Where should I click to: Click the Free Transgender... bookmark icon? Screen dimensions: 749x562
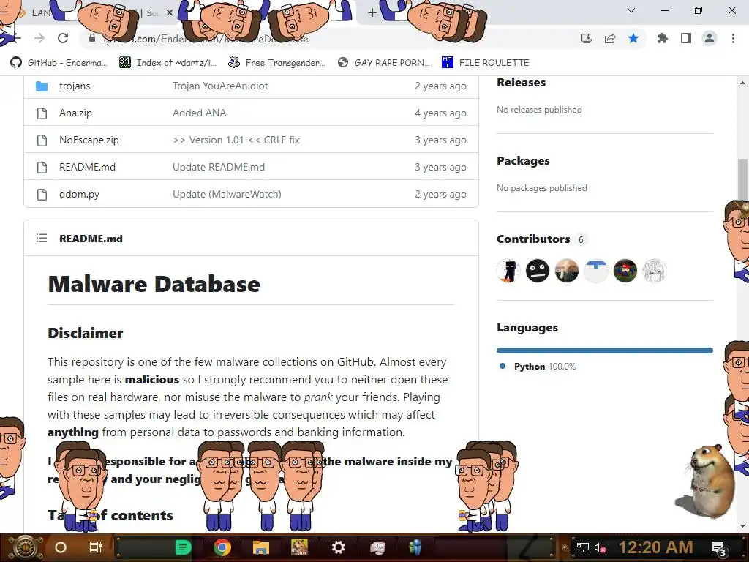[x=233, y=62]
